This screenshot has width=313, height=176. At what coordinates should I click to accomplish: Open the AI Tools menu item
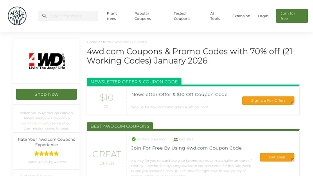pos(215,16)
